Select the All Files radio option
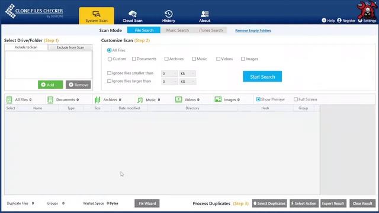 [109, 50]
